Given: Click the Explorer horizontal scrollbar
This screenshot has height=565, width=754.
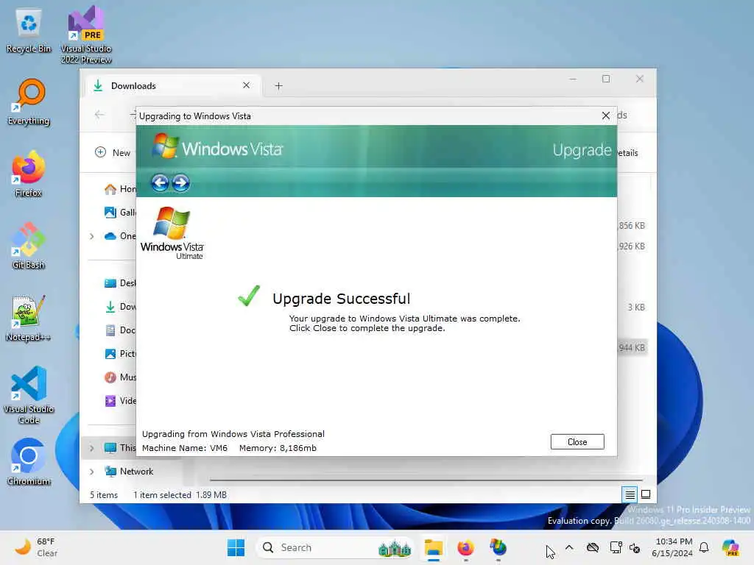Looking at the screenshot, I should [x=426, y=480].
